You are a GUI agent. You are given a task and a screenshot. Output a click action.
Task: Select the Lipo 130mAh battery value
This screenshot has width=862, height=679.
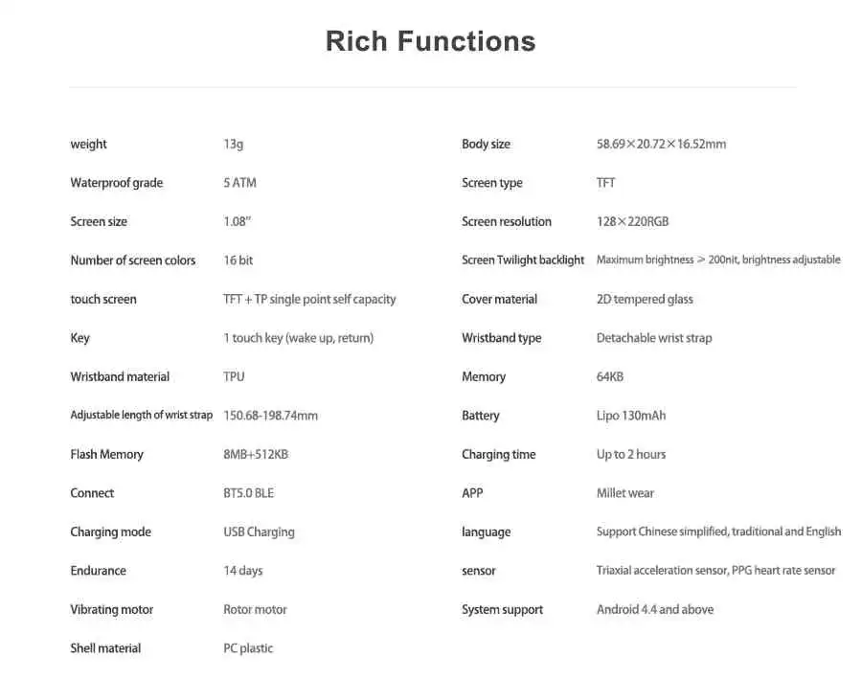(x=631, y=416)
